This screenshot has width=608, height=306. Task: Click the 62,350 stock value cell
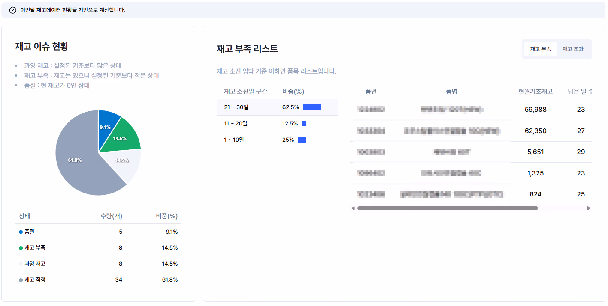point(535,131)
